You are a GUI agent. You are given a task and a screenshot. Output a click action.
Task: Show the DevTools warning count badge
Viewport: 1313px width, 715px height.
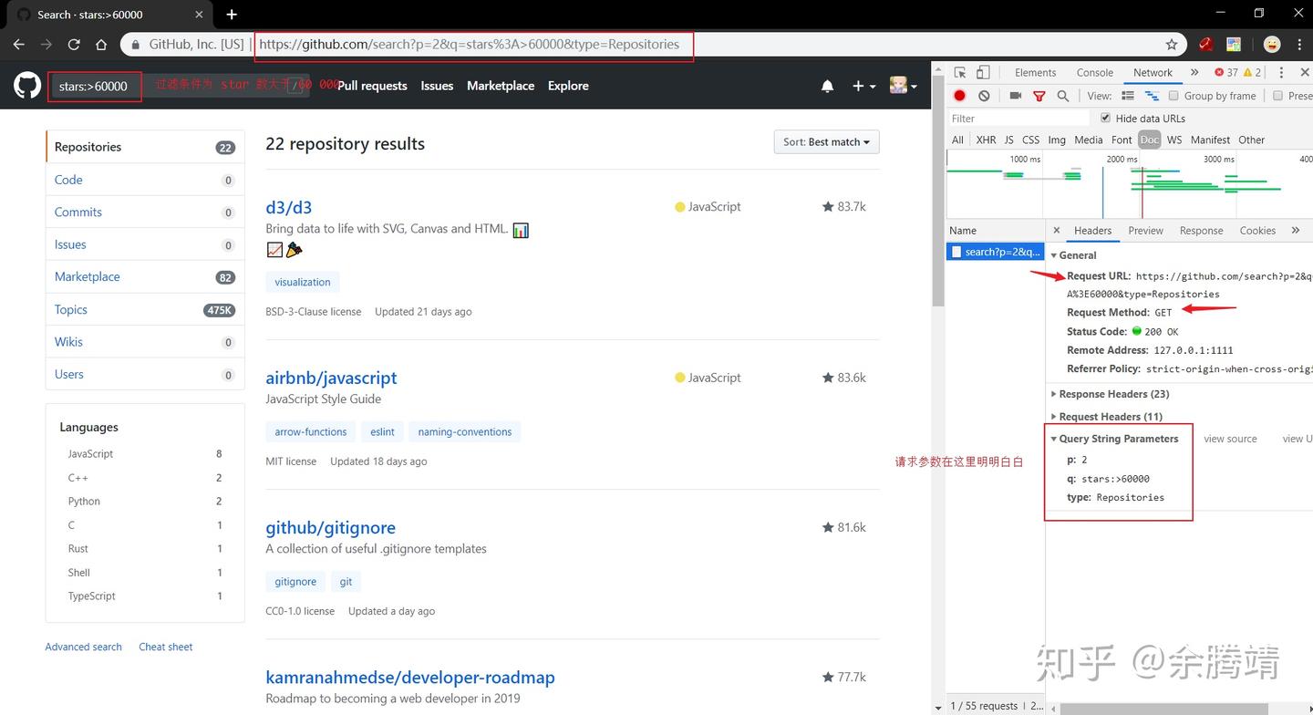1253,73
